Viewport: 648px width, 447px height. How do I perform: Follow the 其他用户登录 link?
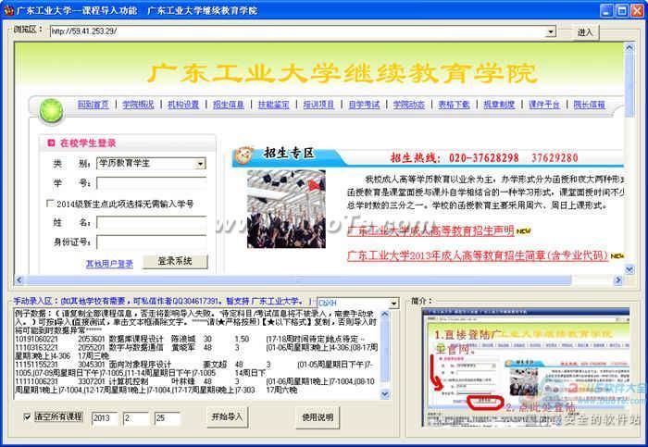109,264
